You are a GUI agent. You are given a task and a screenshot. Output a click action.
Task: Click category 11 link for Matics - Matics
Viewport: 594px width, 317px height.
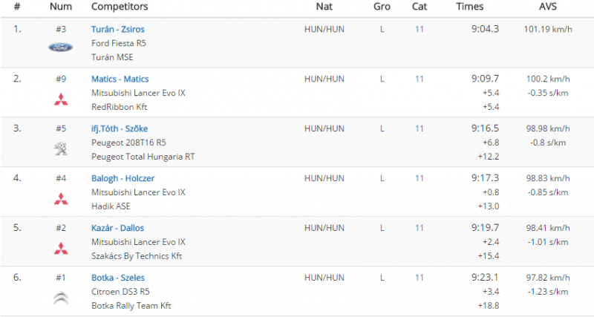[x=419, y=79]
